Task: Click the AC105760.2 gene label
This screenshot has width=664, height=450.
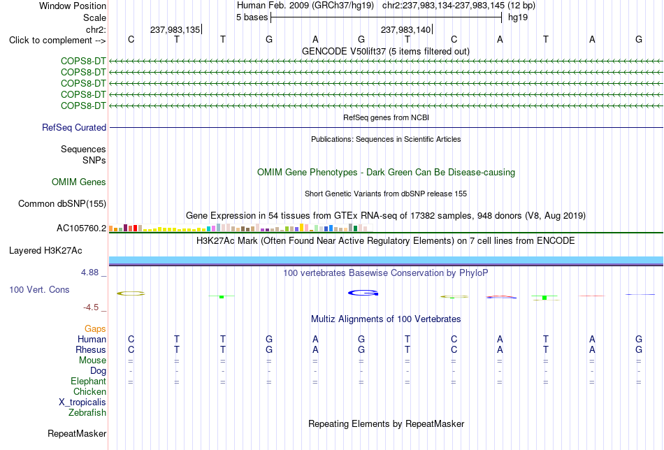Action: tap(81, 228)
